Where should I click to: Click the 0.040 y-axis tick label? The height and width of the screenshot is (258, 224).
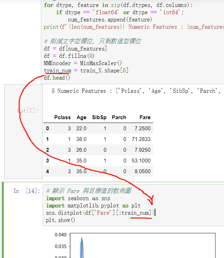[61, 234]
